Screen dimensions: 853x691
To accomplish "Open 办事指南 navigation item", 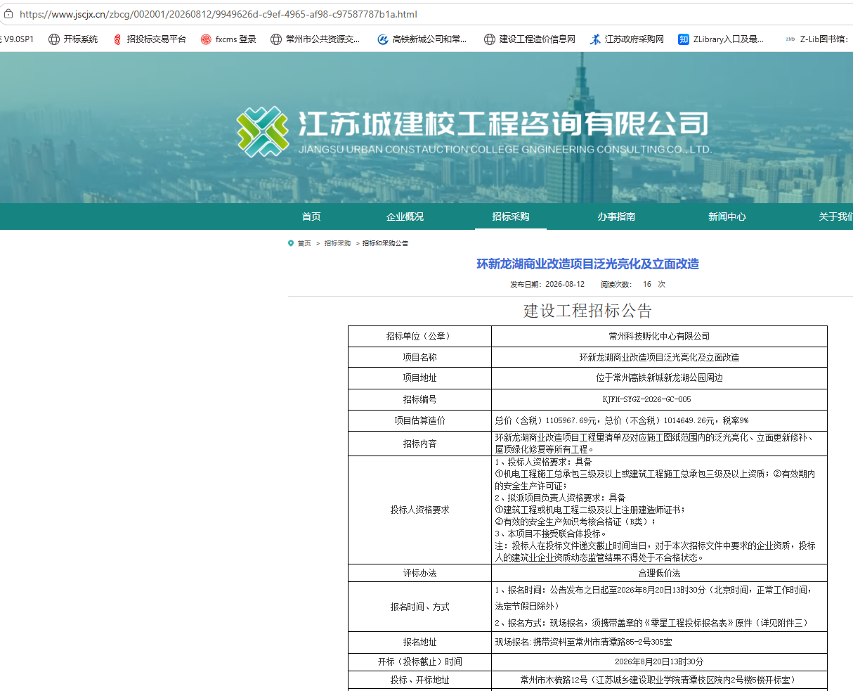I will tap(616, 217).
